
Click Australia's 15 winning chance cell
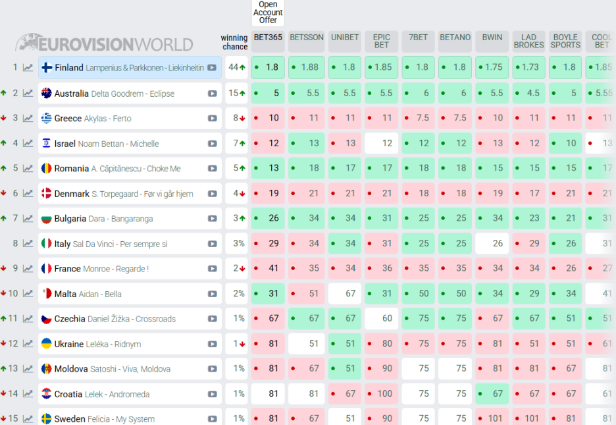(x=236, y=93)
